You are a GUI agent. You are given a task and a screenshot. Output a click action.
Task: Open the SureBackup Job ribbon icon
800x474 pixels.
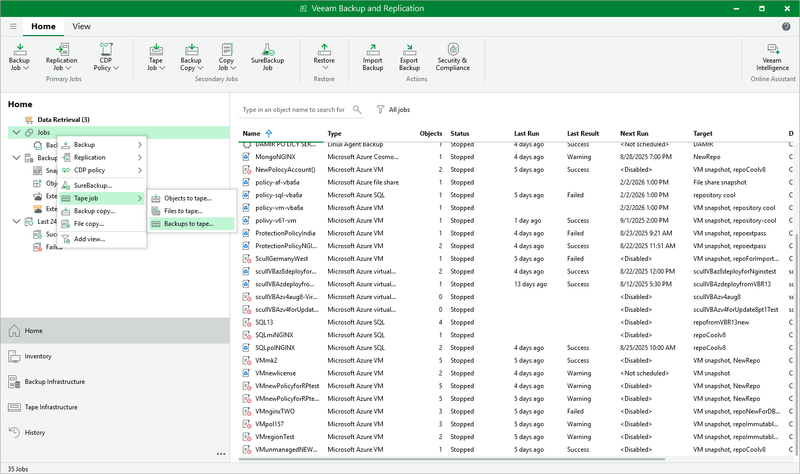[268, 49]
